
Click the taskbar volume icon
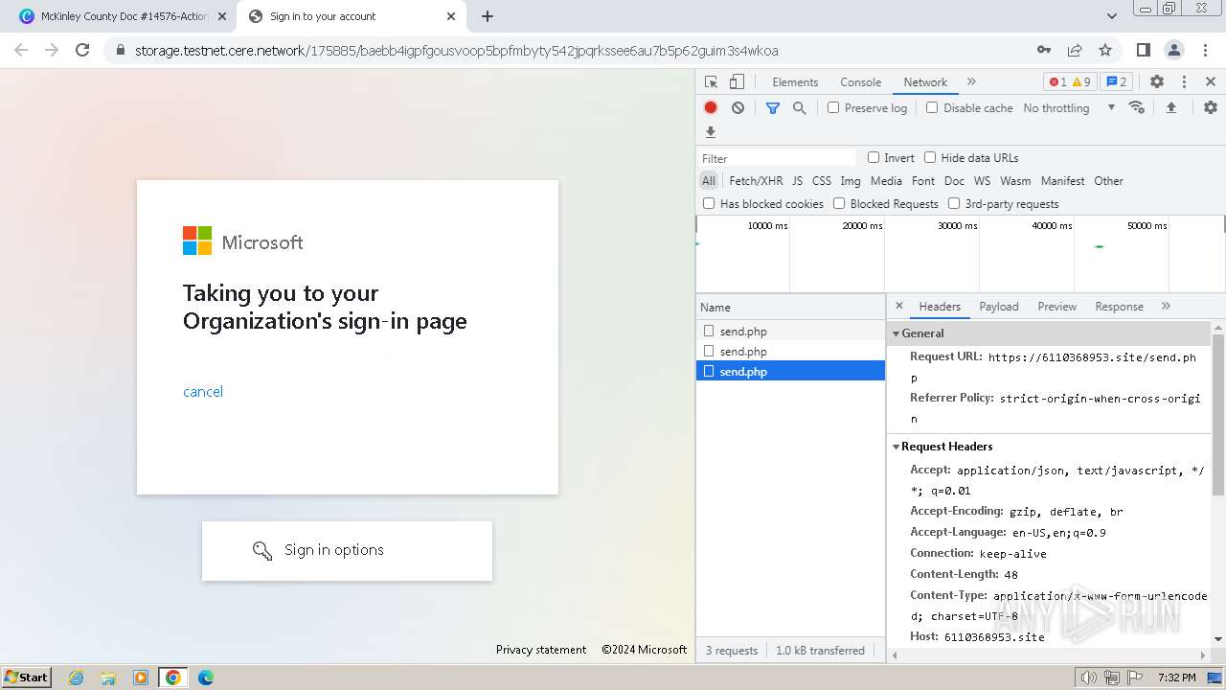click(1089, 678)
